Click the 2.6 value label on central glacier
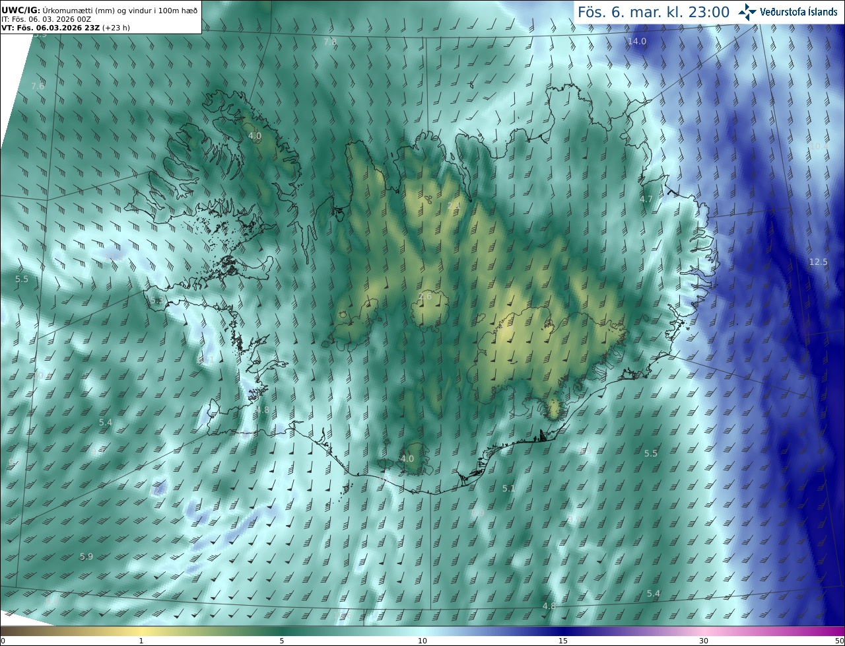The width and height of the screenshot is (845, 646). pyautogui.click(x=425, y=297)
